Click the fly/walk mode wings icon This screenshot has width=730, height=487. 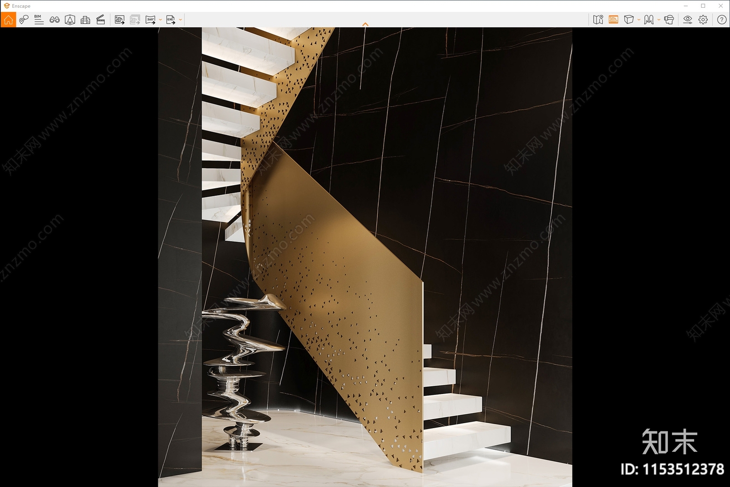(x=649, y=20)
